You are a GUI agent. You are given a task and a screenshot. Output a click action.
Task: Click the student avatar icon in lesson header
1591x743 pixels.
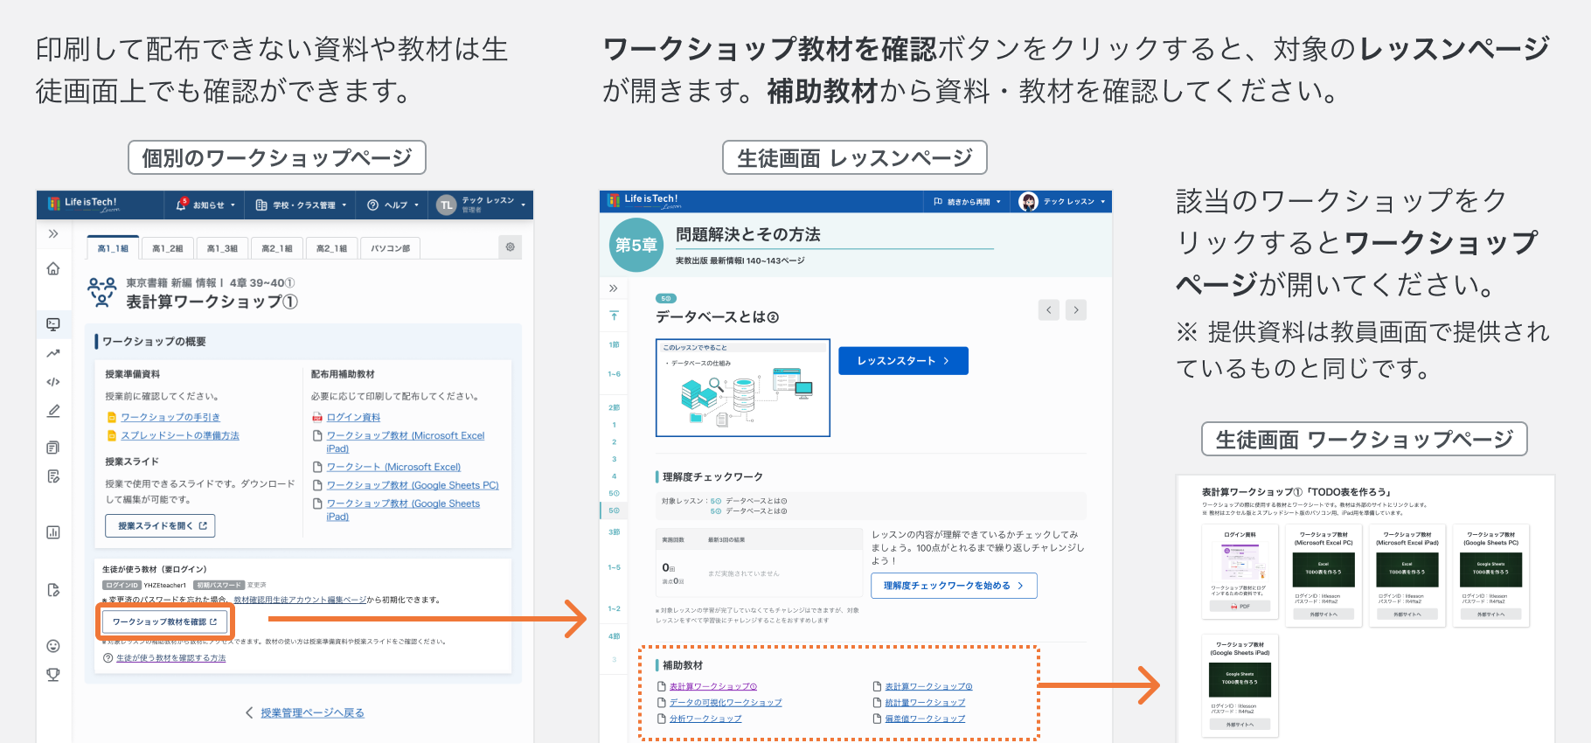1029,202
